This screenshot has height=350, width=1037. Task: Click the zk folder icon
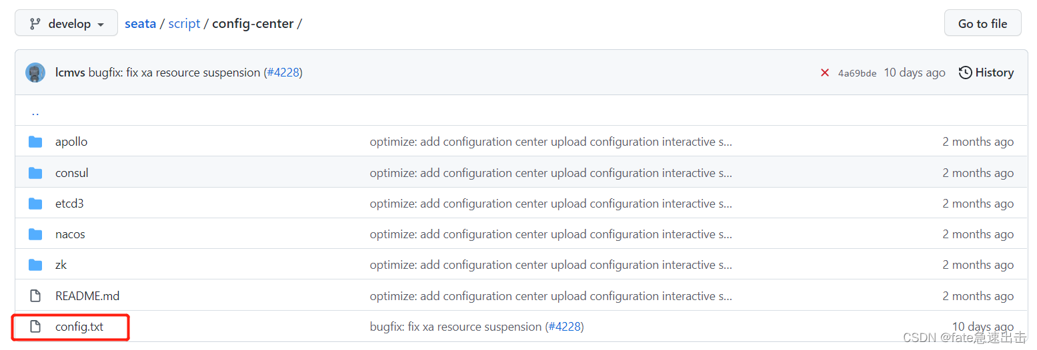35,265
